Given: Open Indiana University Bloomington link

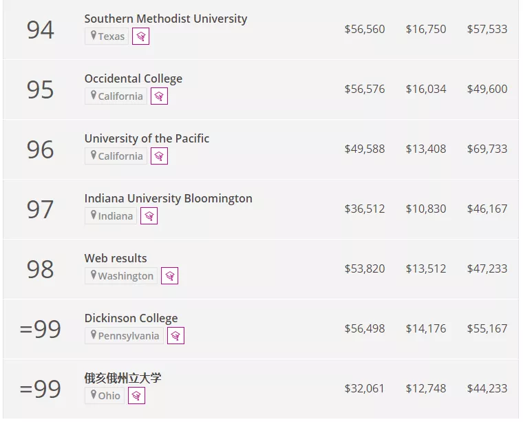Looking at the screenshot, I should pyautogui.click(x=168, y=198).
